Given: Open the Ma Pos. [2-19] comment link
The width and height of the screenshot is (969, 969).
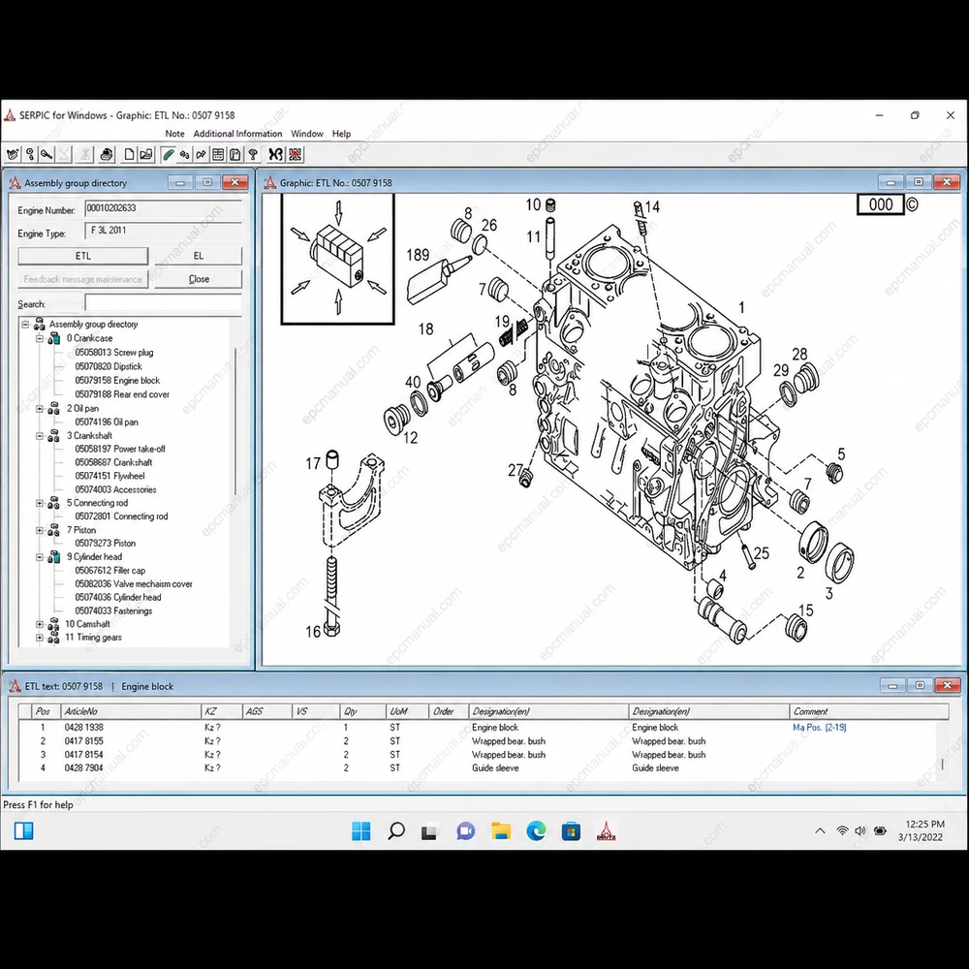Looking at the screenshot, I should point(820,728).
